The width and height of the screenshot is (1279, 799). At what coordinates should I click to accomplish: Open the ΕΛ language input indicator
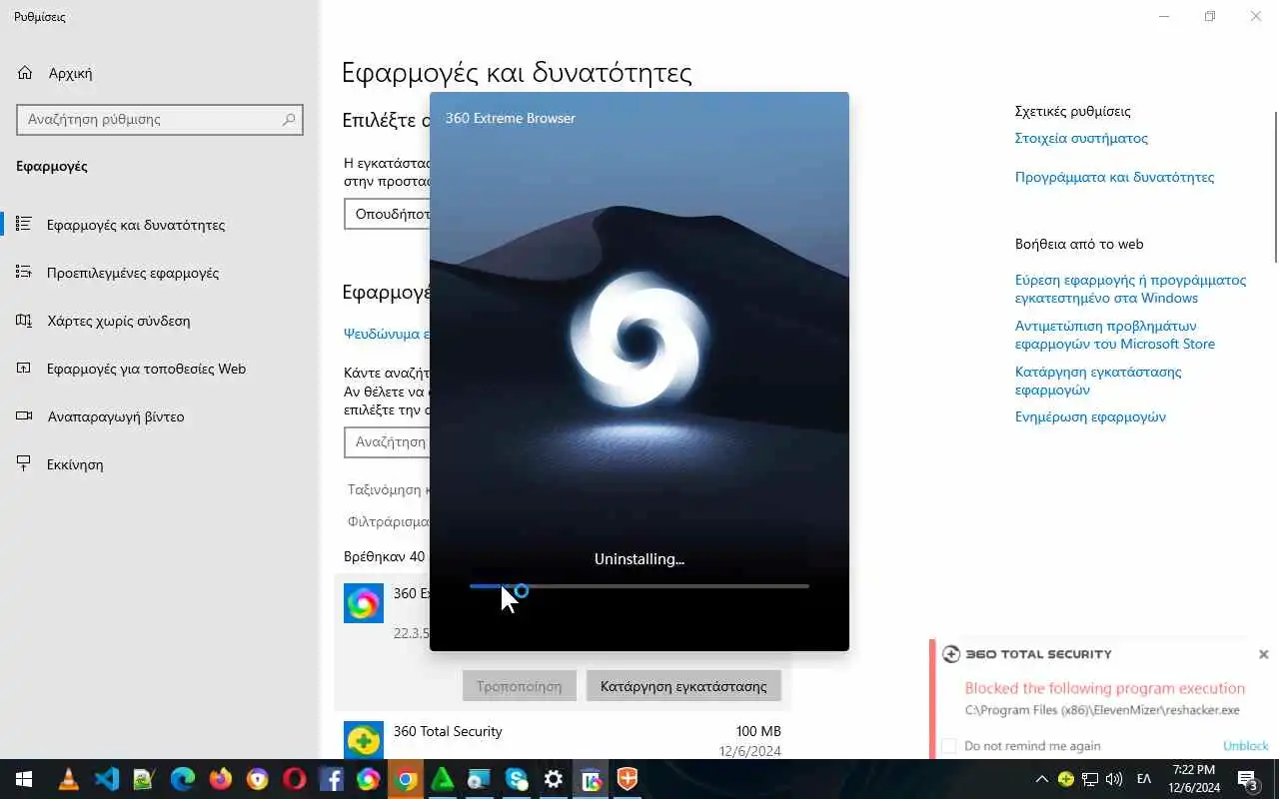point(1144,779)
